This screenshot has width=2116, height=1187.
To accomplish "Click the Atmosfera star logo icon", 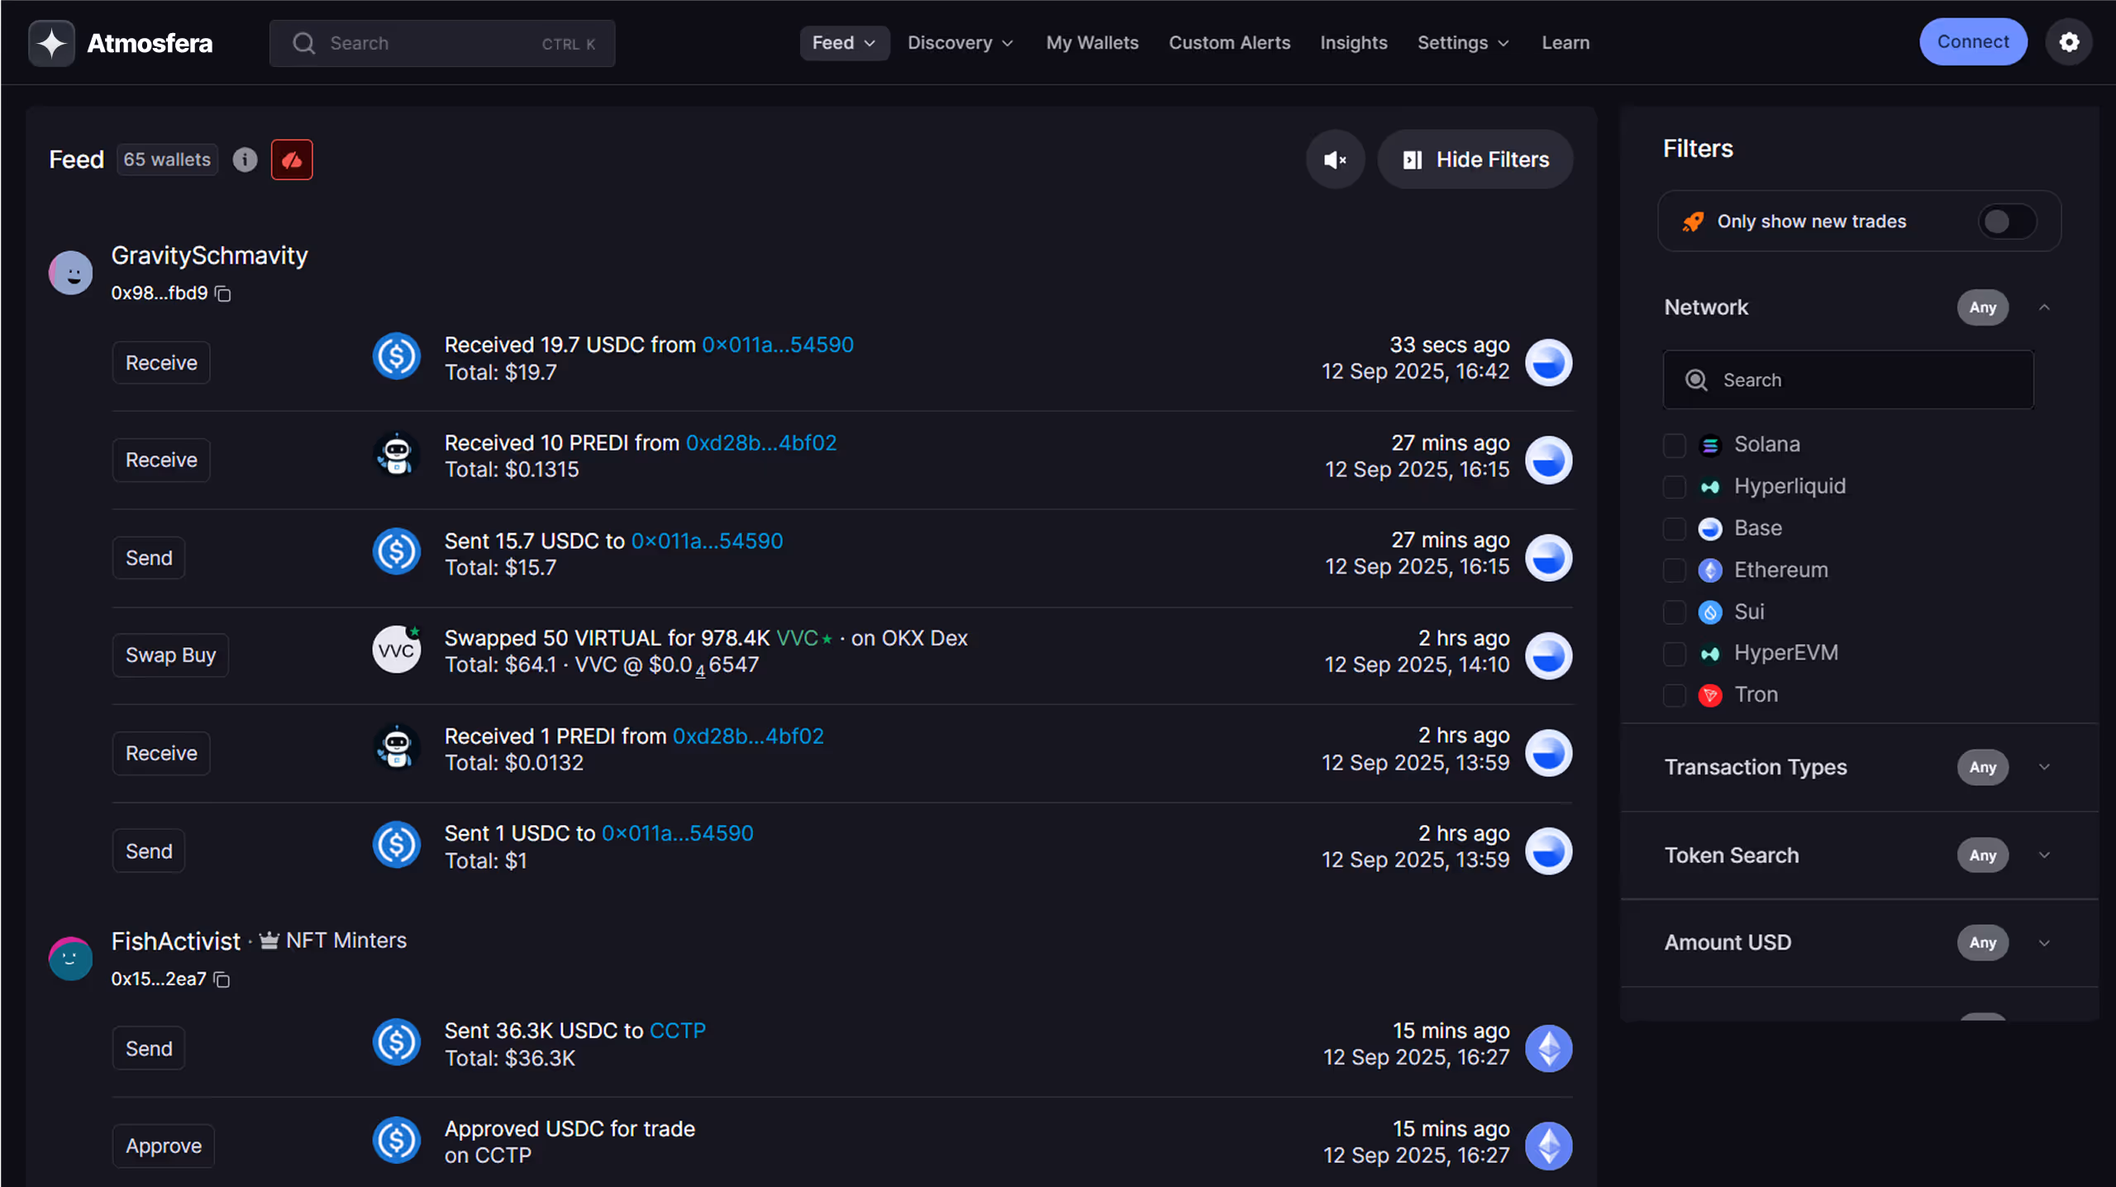I will tap(51, 43).
